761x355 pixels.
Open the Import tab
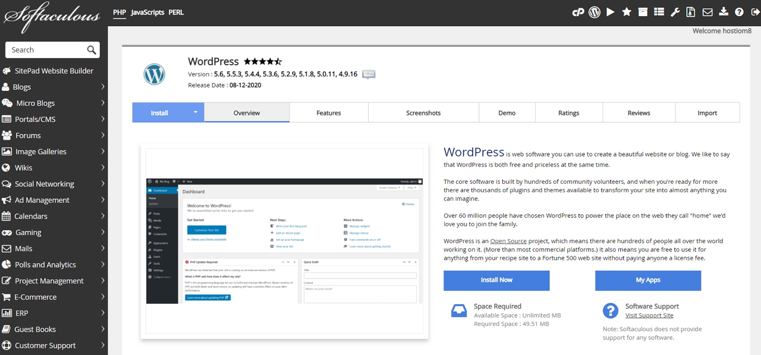point(707,113)
